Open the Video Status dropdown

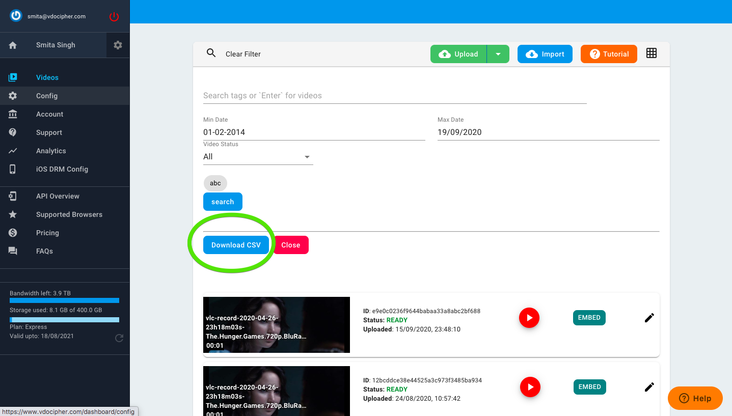(x=258, y=157)
